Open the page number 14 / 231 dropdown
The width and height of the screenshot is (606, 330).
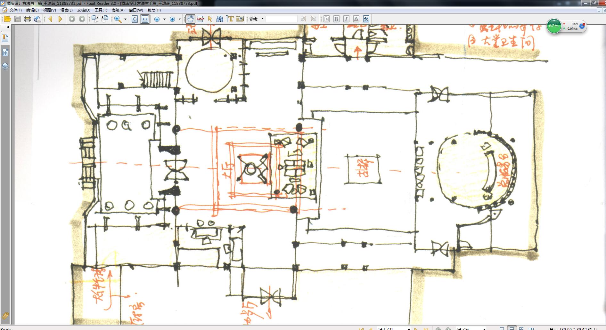click(409, 329)
